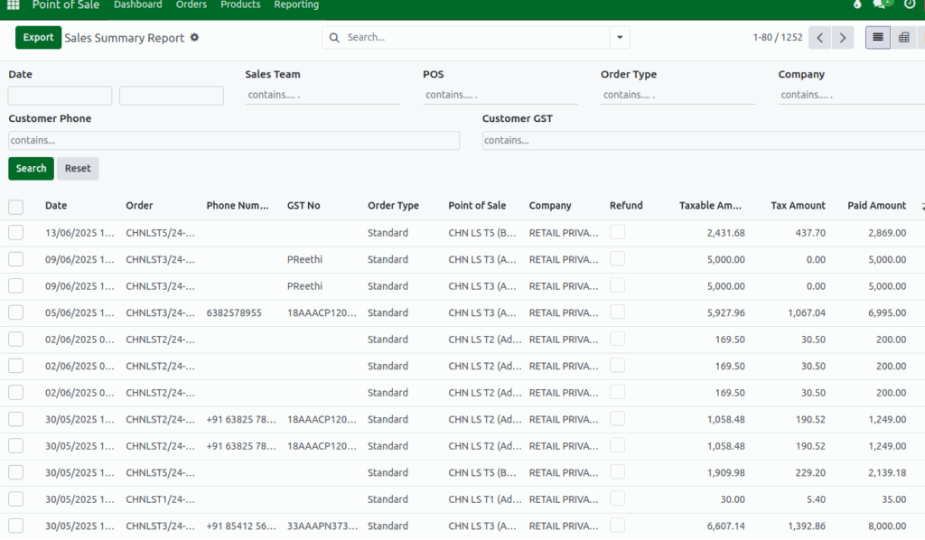
Task: Select all records using header checkbox
Action: coord(15,207)
